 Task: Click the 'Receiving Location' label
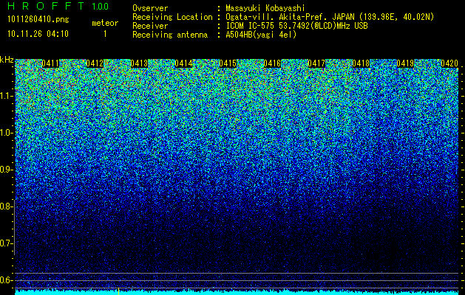[172, 17]
